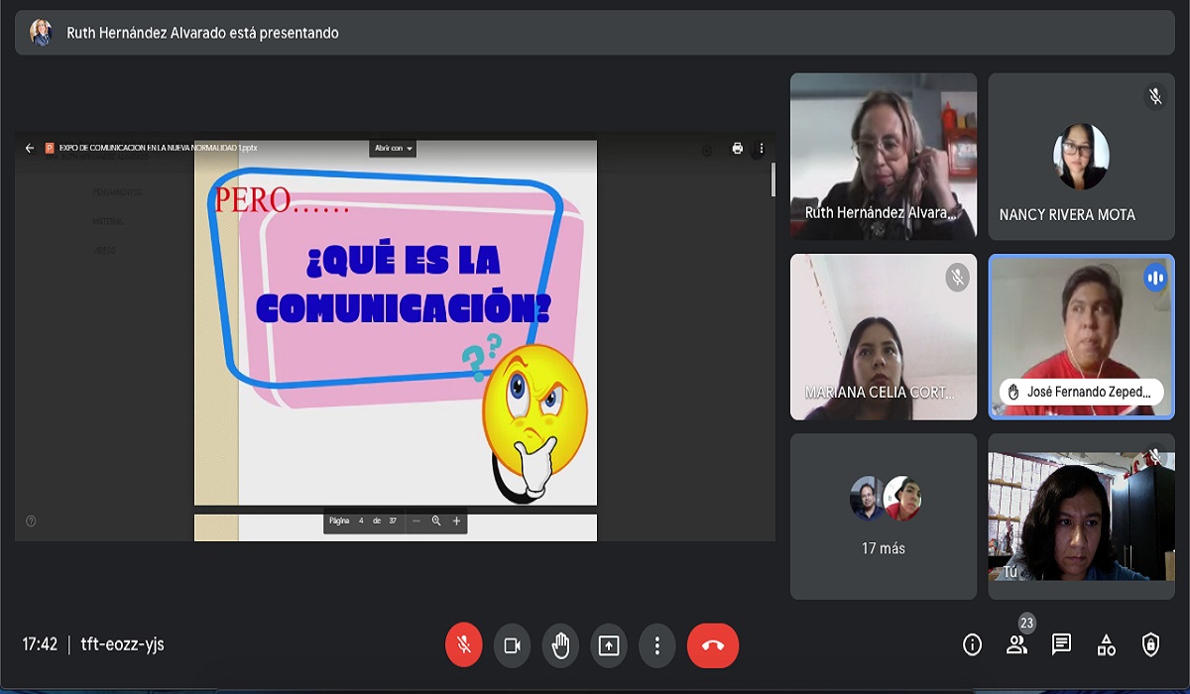Click Nancy Rivera Mota's round profile avatar
The width and height of the screenshot is (1190, 694).
coord(1081,157)
